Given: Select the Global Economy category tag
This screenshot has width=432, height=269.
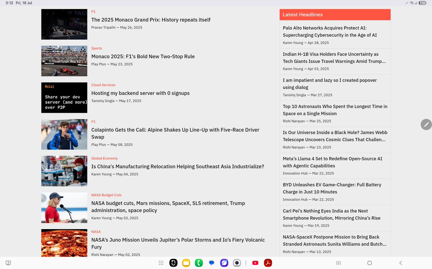Looking at the screenshot, I should (x=104, y=158).
